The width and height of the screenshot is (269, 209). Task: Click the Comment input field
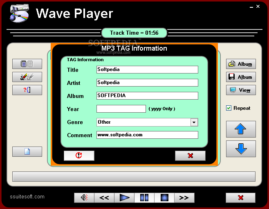[x=147, y=135]
